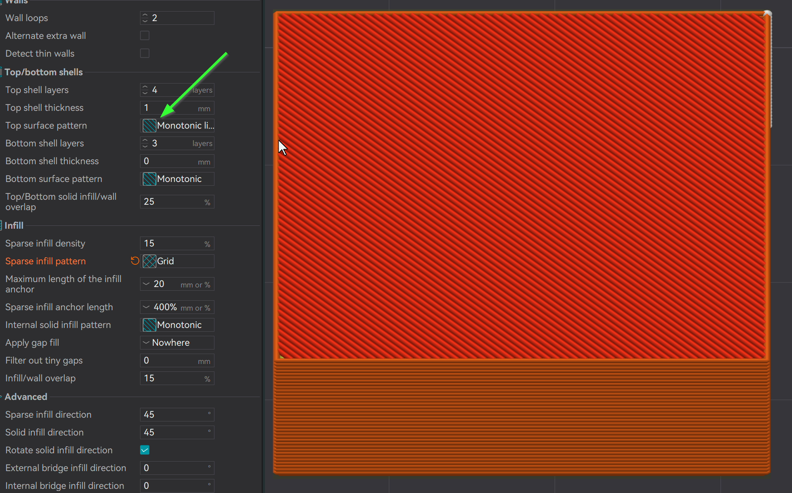Click the Bottom surface pattern monotonic icon

[149, 179]
